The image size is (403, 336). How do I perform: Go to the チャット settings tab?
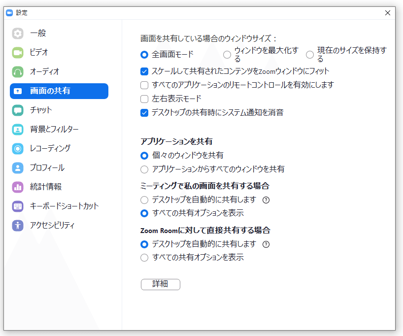[x=59, y=110]
